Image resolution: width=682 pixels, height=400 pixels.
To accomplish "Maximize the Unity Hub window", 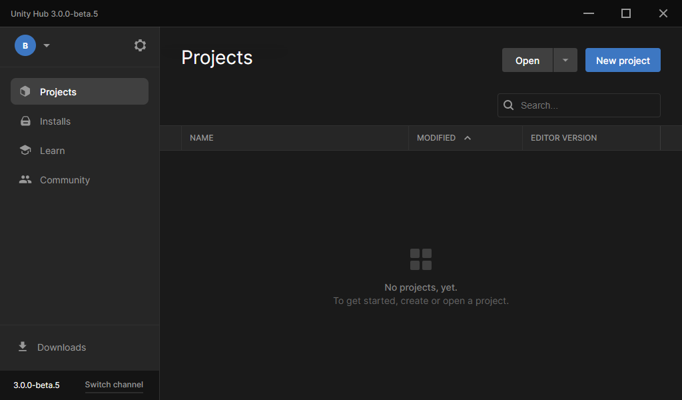I will (x=626, y=13).
